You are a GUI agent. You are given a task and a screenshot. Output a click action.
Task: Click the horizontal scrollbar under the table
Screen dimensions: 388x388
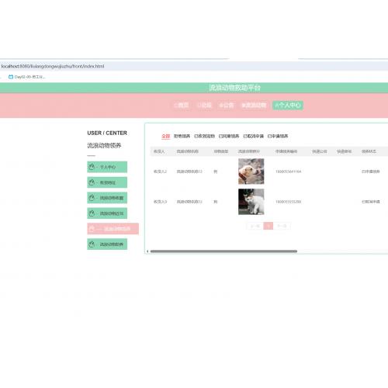[223, 251]
